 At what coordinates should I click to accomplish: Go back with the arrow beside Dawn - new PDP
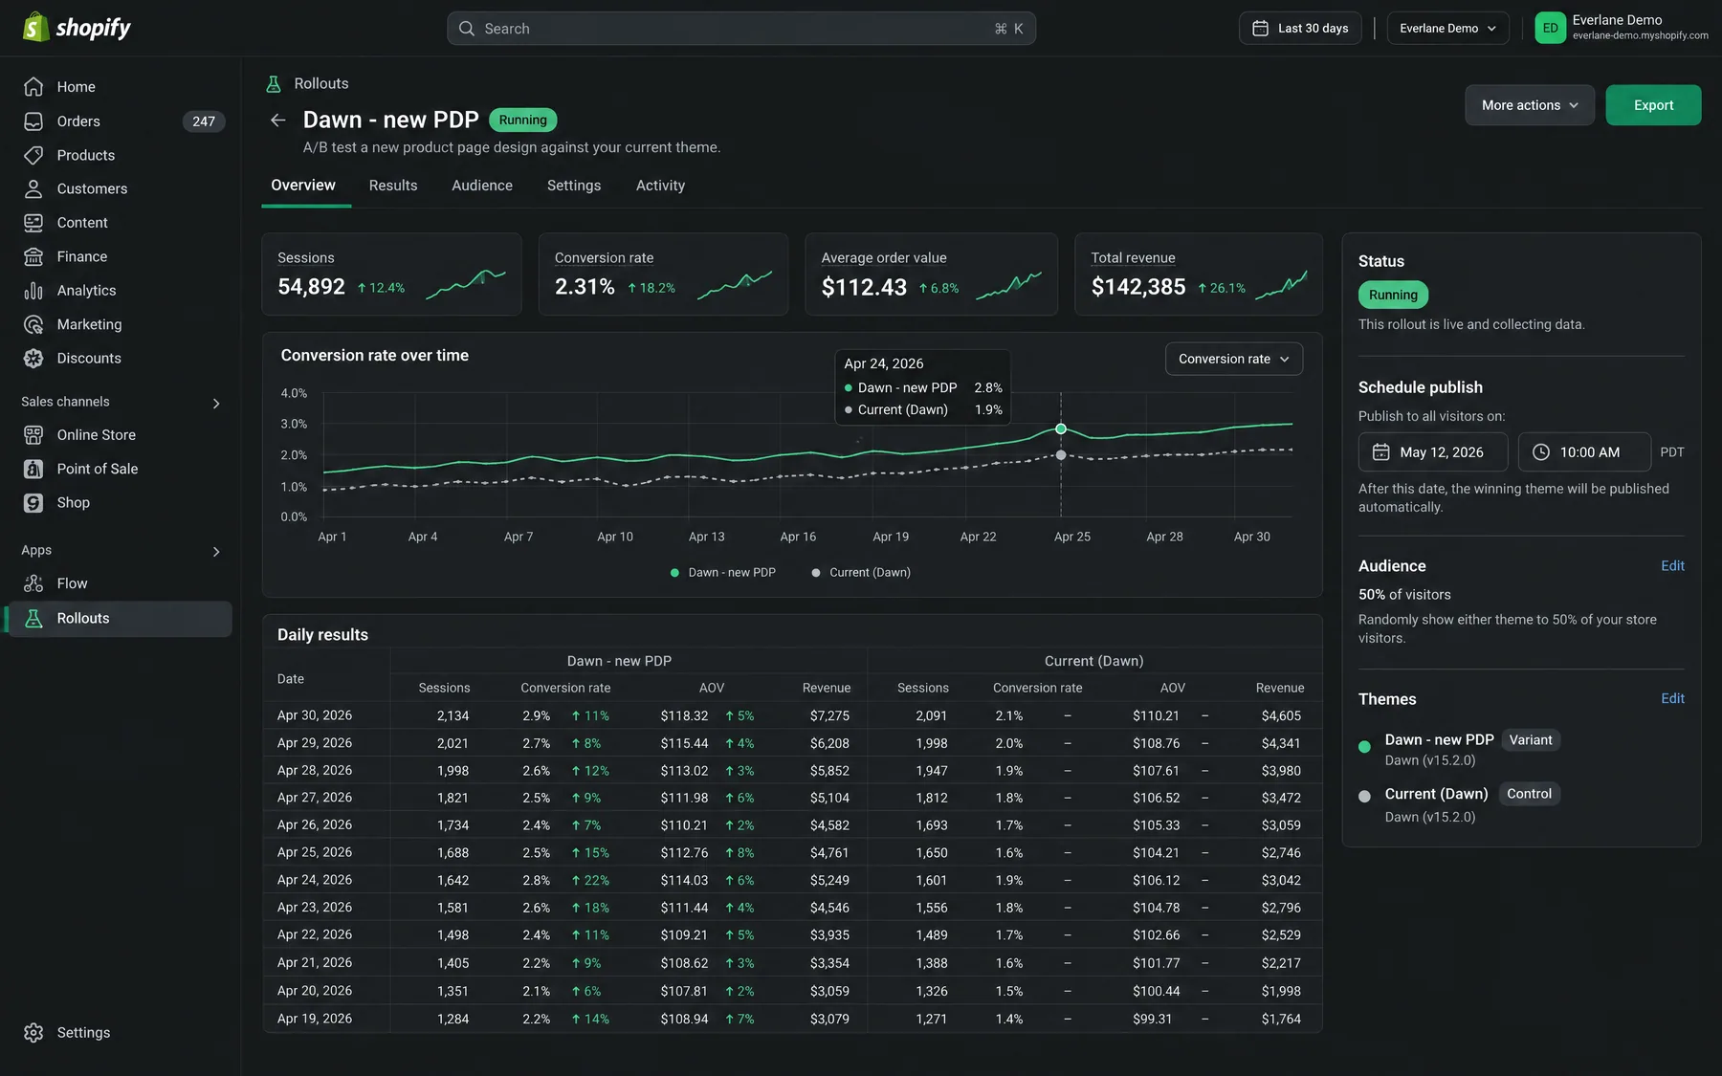278,120
